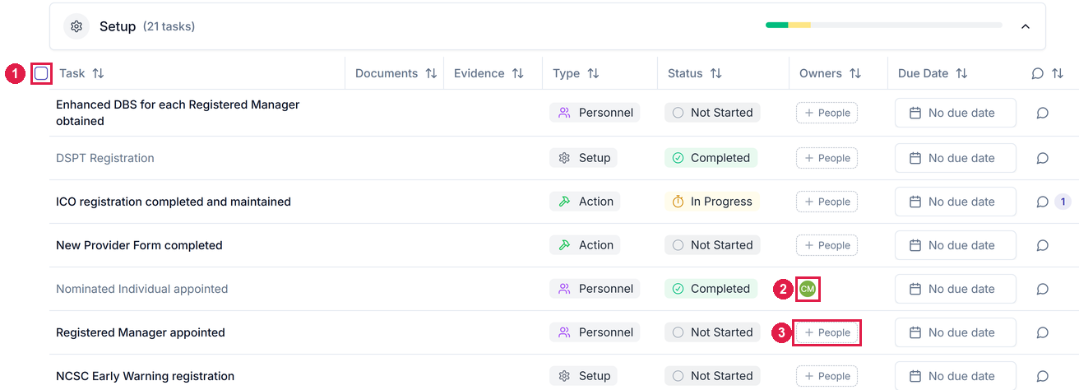The image size is (1079, 390).
Task: Tick the select-all tasks checkbox
Action: 41,73
